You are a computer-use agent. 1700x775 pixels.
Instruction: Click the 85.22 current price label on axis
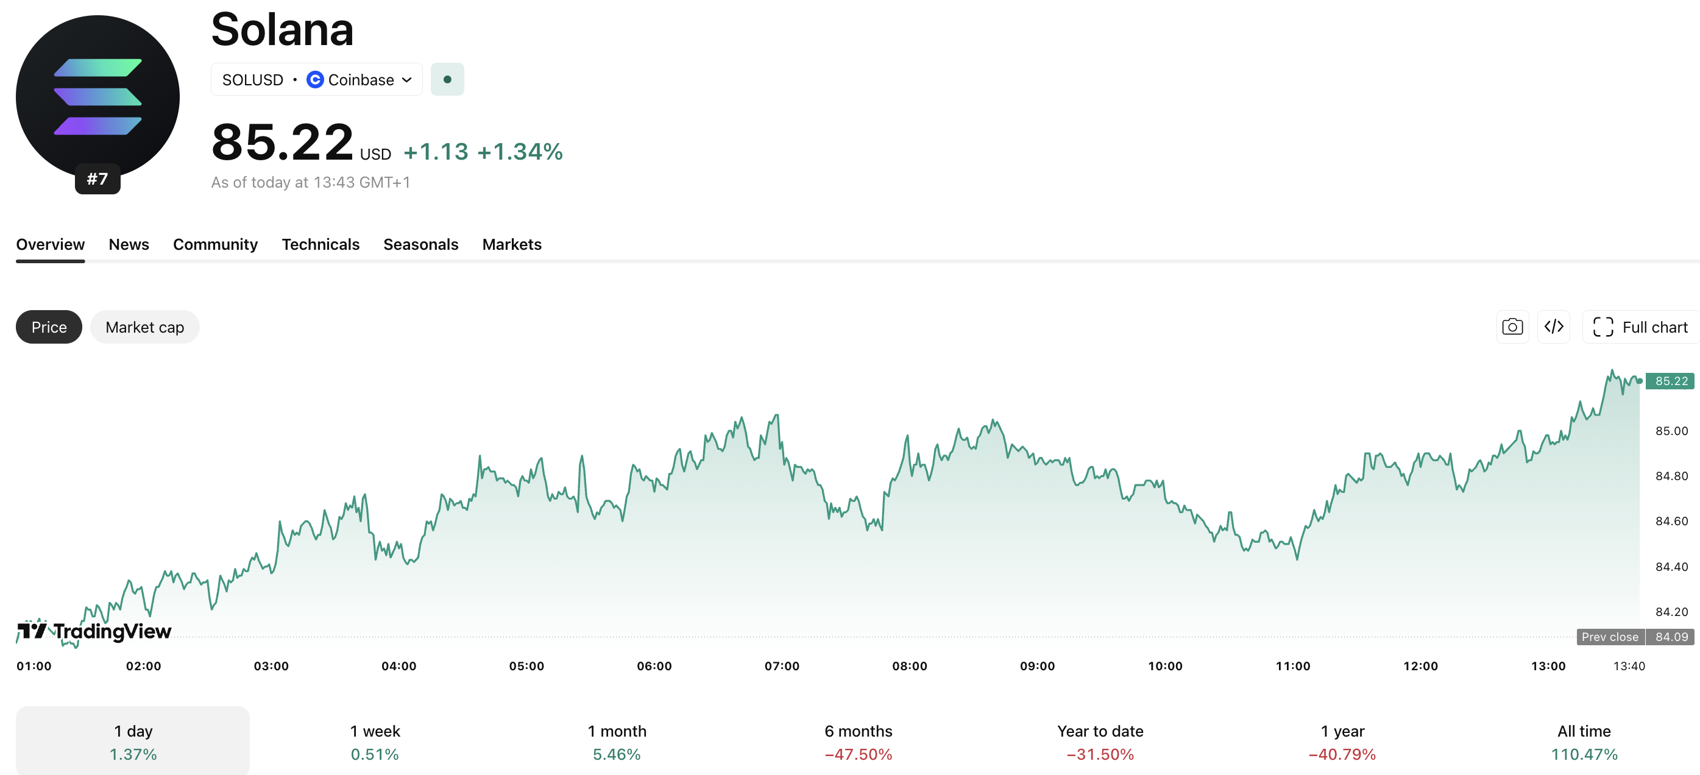[1670, 381]
